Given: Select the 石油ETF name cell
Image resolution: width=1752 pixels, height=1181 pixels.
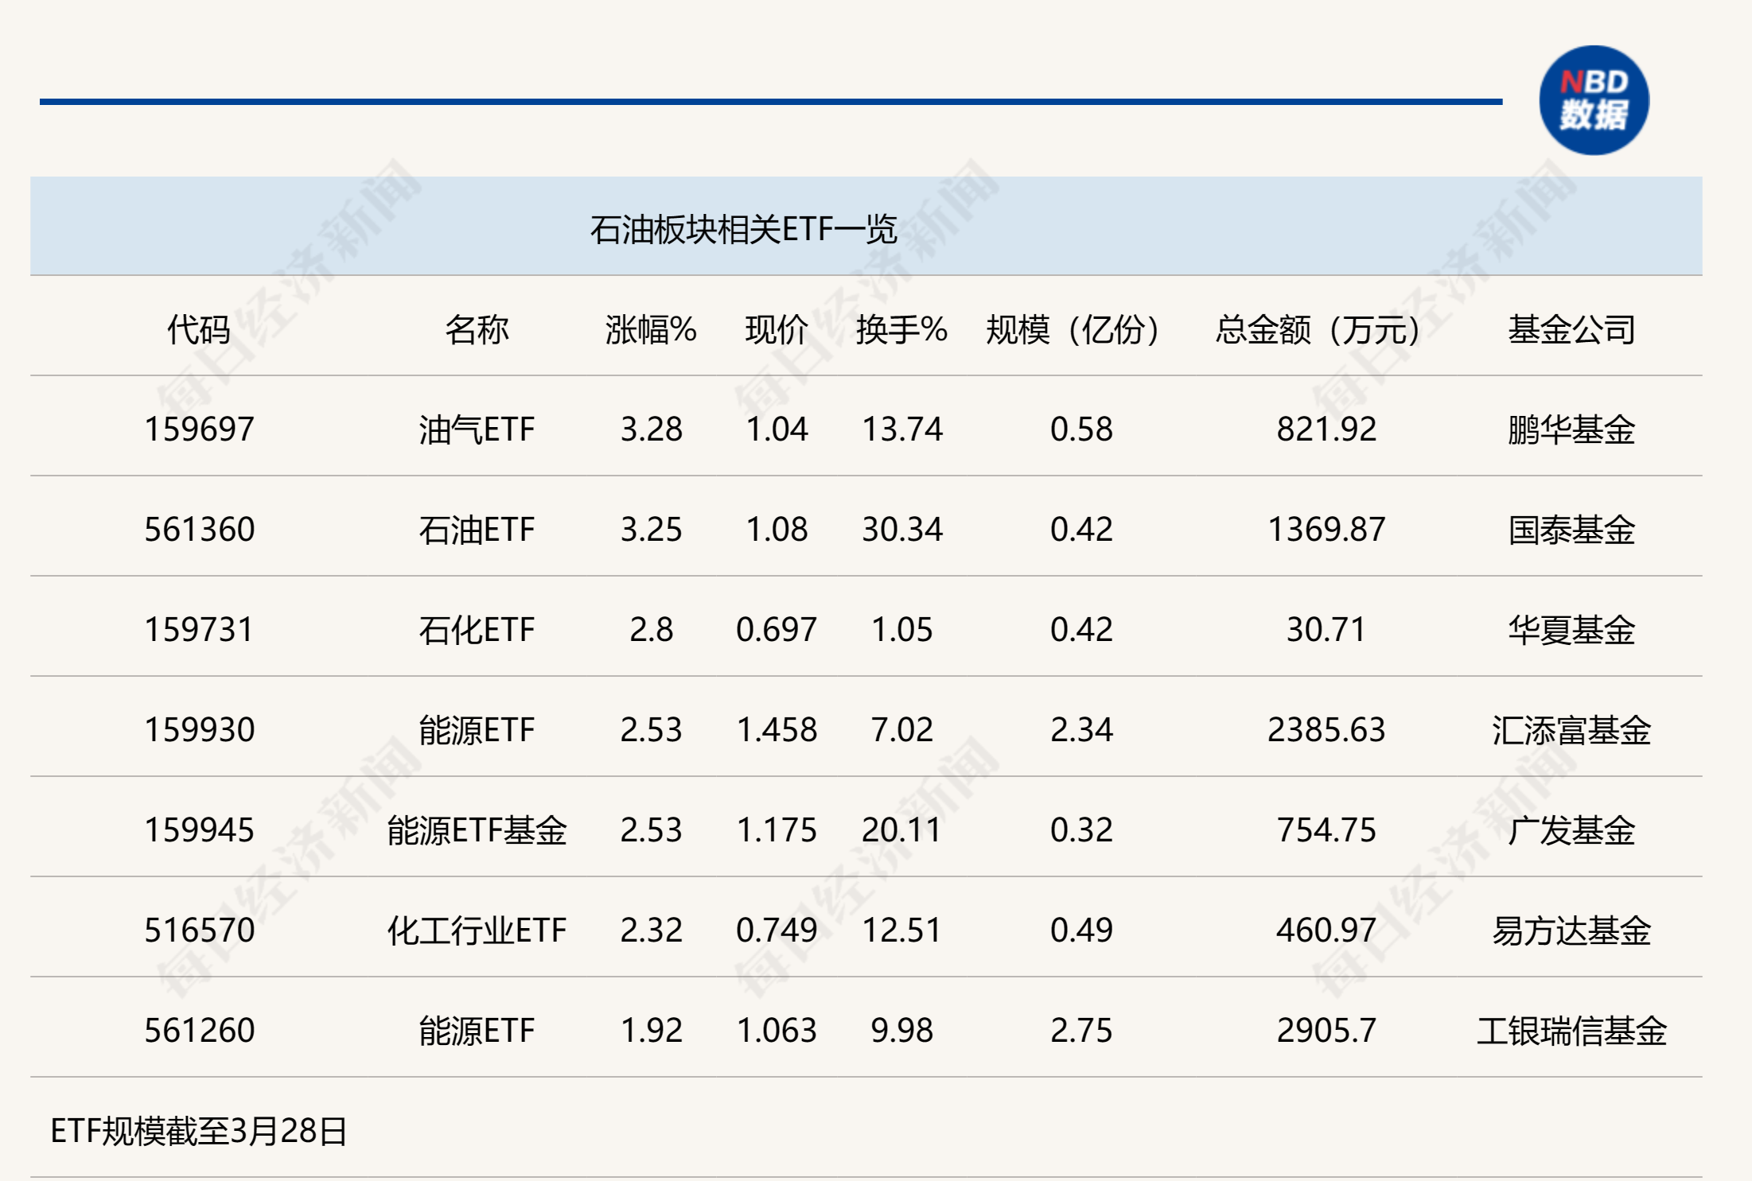Looking at the screenshot, I should [x=477, y=530].
